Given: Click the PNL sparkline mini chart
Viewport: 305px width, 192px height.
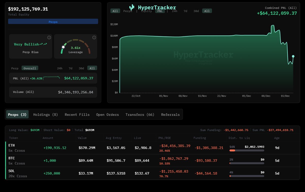Looking at the screenshot, I should [52, 78].
